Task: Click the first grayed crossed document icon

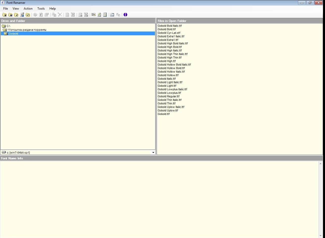Action: [x=73, y=15]
